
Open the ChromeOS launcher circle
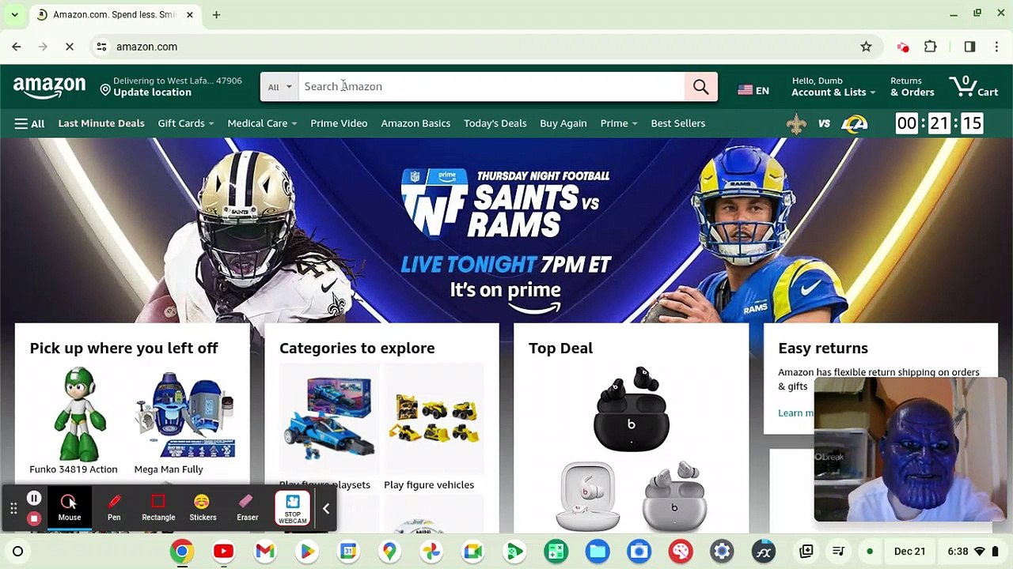[x=17, y=552]
